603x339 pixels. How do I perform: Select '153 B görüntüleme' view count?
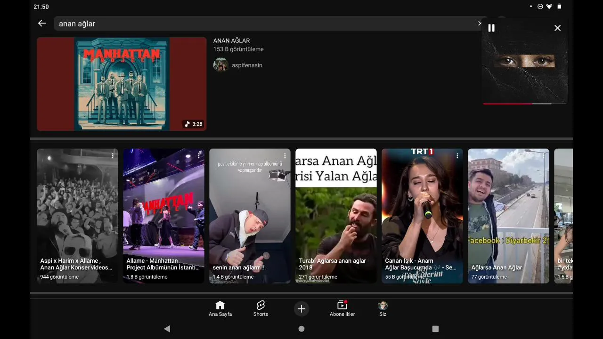coord(238,49)
